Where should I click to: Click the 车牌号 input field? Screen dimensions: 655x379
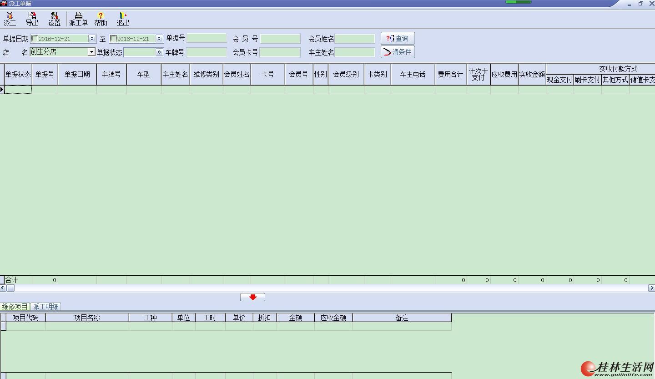pyautogui.click(x=207, y=52)
